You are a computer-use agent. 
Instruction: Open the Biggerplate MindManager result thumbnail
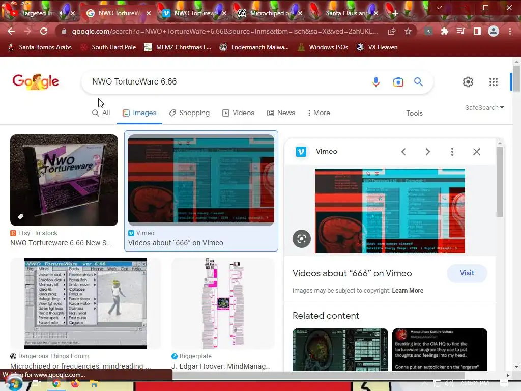223,303
